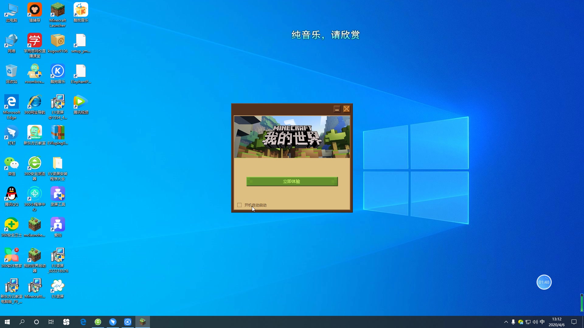Open 学而思网校直播课堂 icon
The width and height of the screenshot is (584, 328).
coord(35,46)
